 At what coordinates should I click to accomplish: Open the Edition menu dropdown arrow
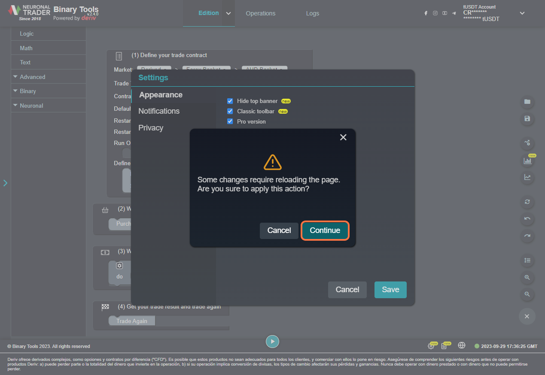[228, 13]
